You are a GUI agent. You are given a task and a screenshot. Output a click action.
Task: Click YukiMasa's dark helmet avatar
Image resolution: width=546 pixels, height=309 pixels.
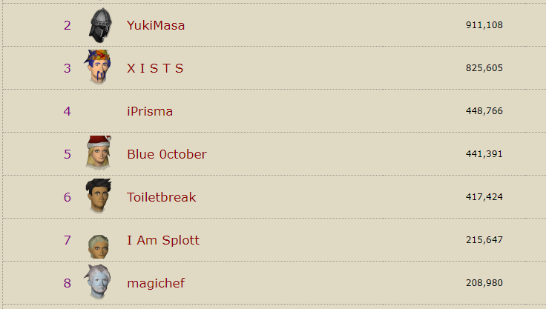99,26
